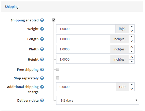Open help icon beside Free shipping
This screenshot has height=111, width=145.
(x=42, y=69)
